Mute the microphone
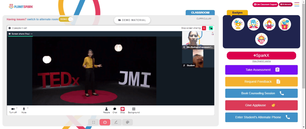306x129 pixels. coord(24,110)
